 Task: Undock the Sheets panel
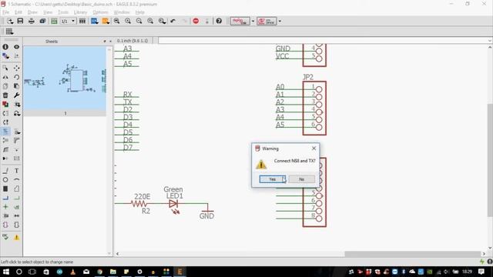coord(105,41)
